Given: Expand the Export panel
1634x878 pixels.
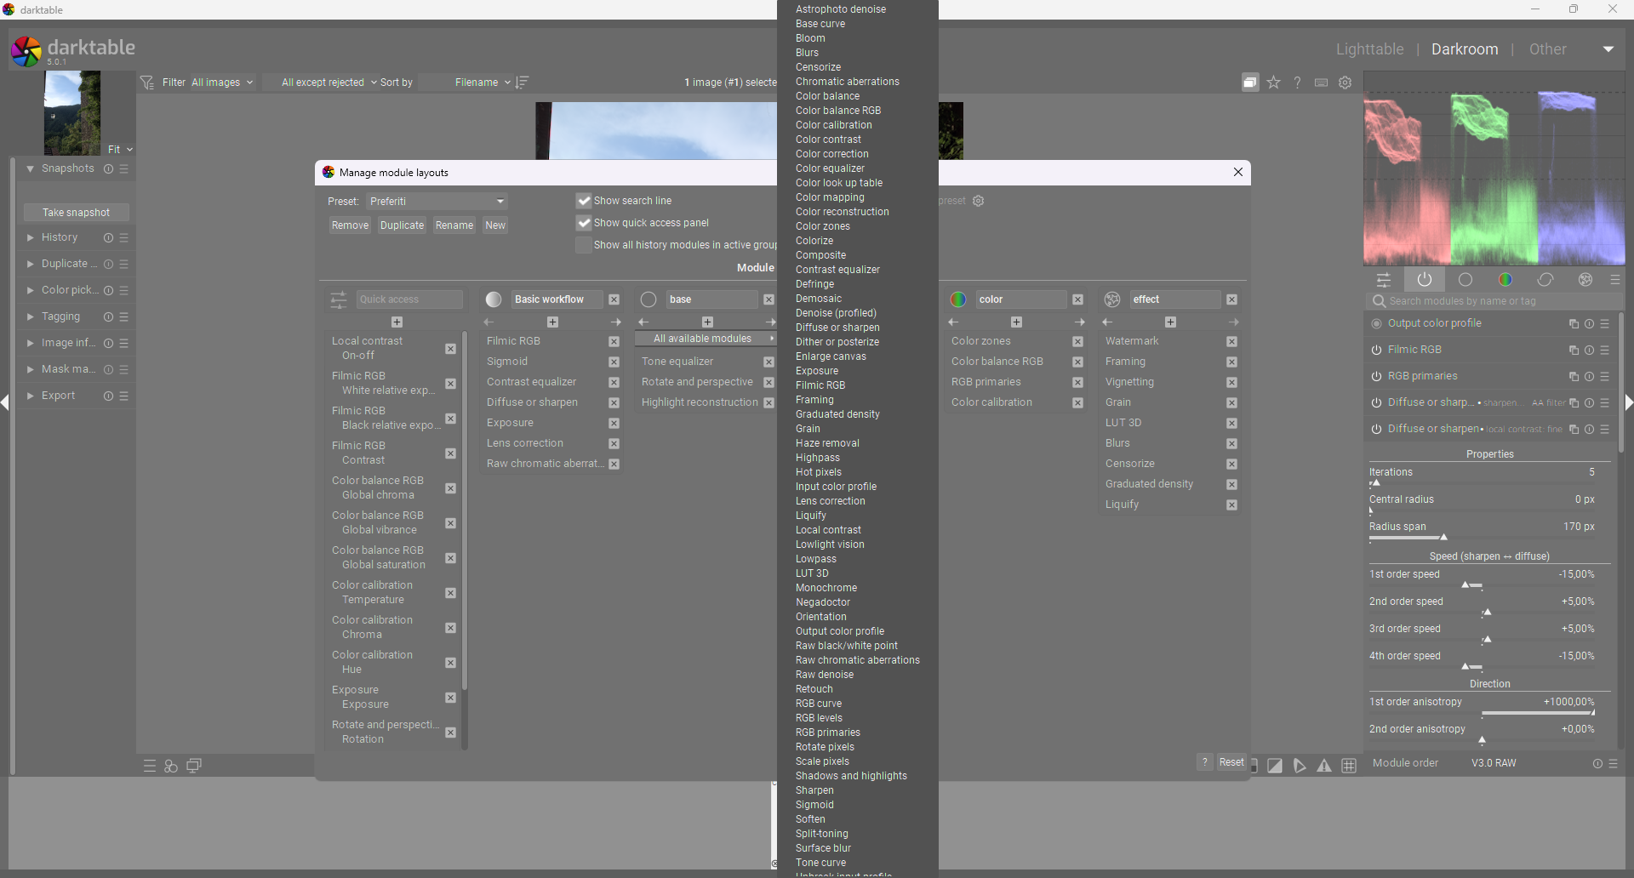Looking at the screenshot, I should tap(31, 396).
